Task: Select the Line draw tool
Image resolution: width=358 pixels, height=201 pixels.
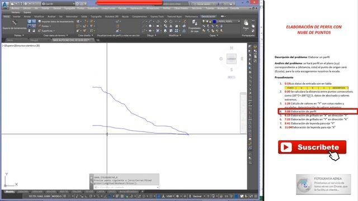Action: pos(144,22)
